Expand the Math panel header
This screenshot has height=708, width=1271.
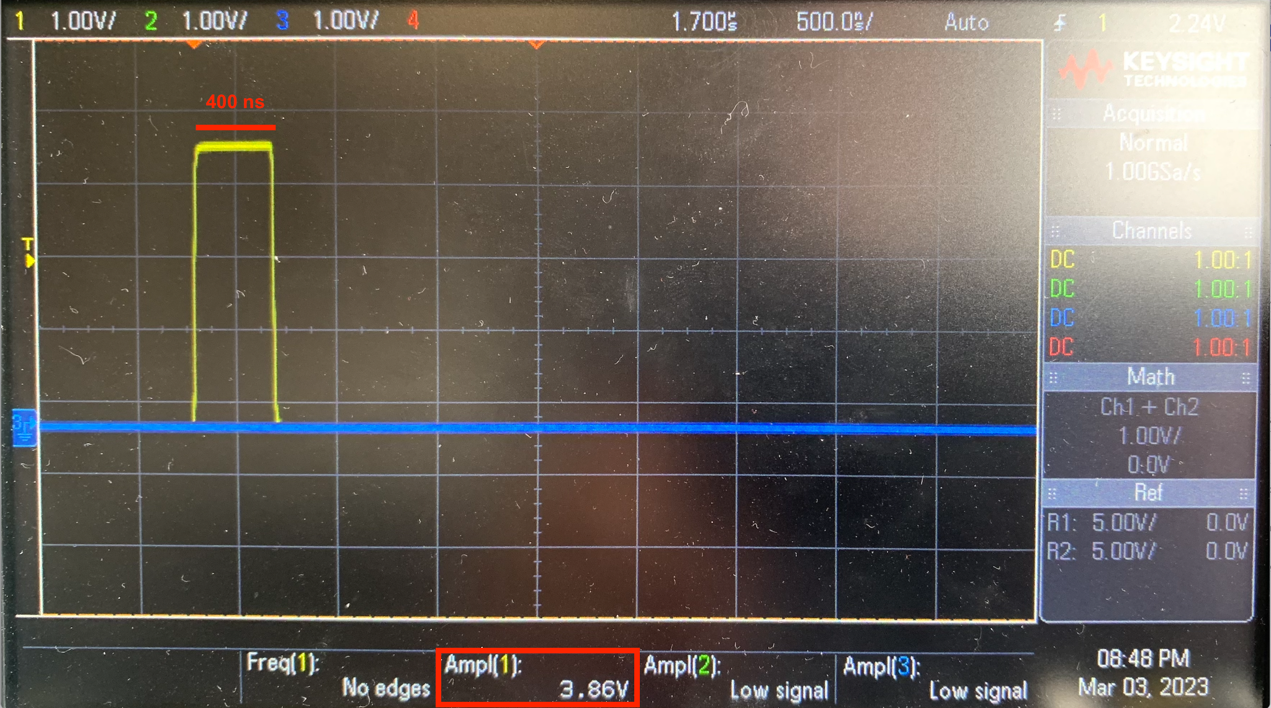click(1150, 377)
